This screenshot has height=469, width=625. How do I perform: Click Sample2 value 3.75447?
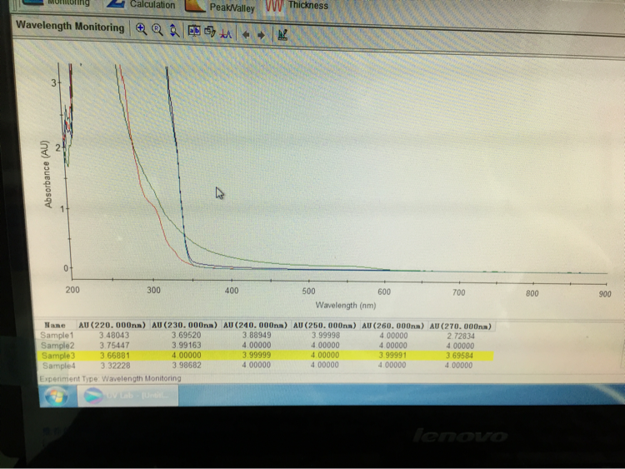tap(114, 345)
